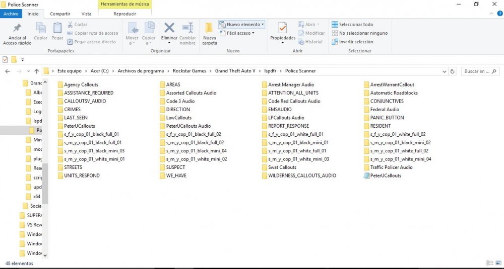Open the Abrir dropdown in ribbon
504x269 pixels.
309,24
